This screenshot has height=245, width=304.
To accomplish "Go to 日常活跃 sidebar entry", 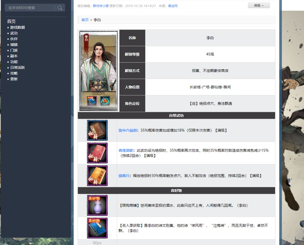I will click(17, 68).
